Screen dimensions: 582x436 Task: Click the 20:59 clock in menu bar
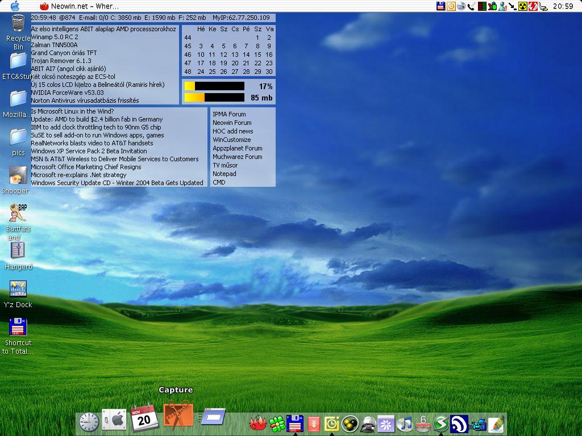(562, 6)
